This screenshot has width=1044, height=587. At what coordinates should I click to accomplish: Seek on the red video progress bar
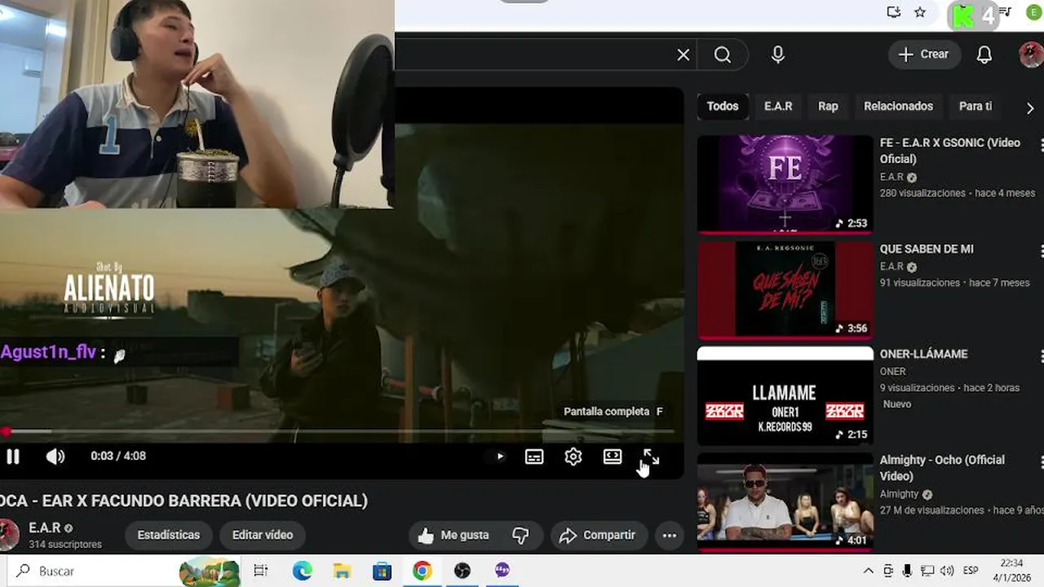click(338, 431)
